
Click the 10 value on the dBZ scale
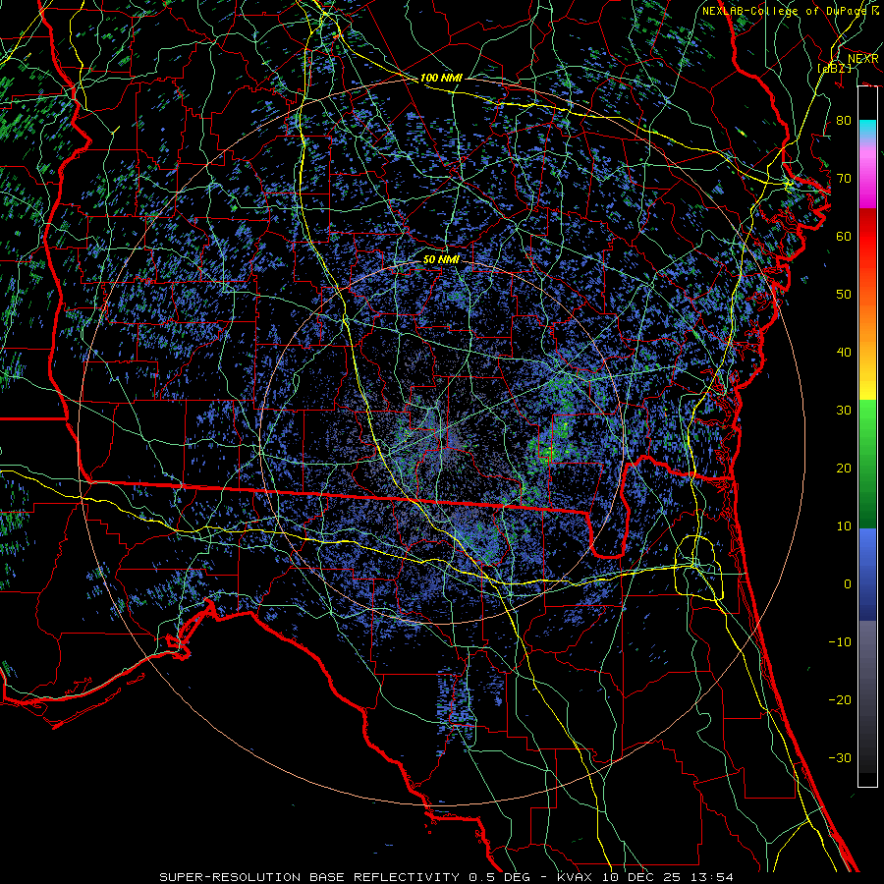click(844, 526)
